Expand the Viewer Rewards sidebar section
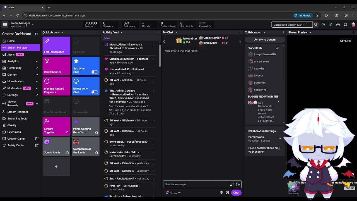The height and width of the screenshot is (201, 357). coord(37,104)
